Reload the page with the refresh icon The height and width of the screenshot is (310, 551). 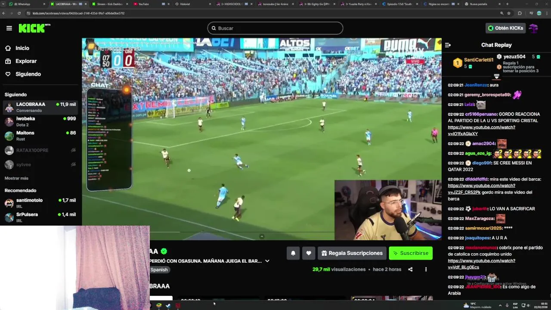click(19, 13)
